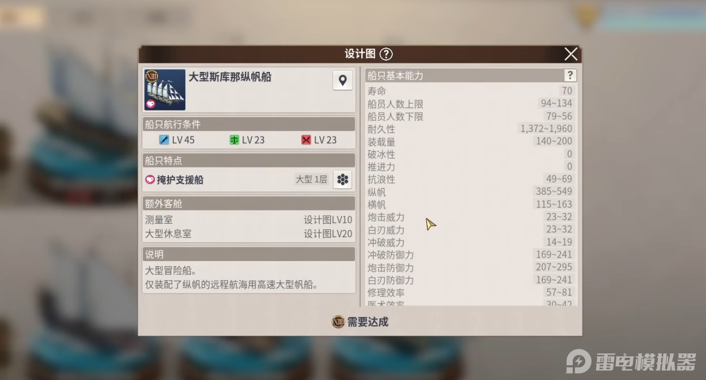Image resolution: width=706 pixels, height=380 pixels.
Task: Click the large schooner ship thumbnail
Action: pos(165,89)
